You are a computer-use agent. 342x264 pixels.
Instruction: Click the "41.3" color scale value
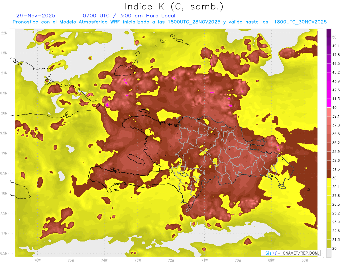pyautogui.click(x=336, y=99)
